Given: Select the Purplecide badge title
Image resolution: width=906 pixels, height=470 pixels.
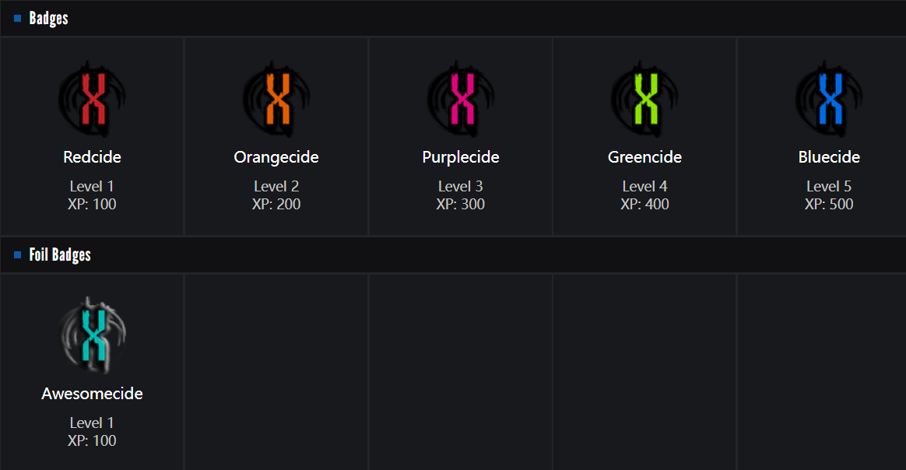Looking at the screenshot, I should tap(461, 157).
